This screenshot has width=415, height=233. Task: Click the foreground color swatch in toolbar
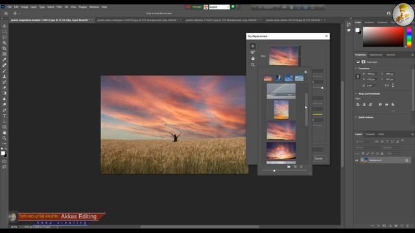pyautogui.click(x=3, y=153)
